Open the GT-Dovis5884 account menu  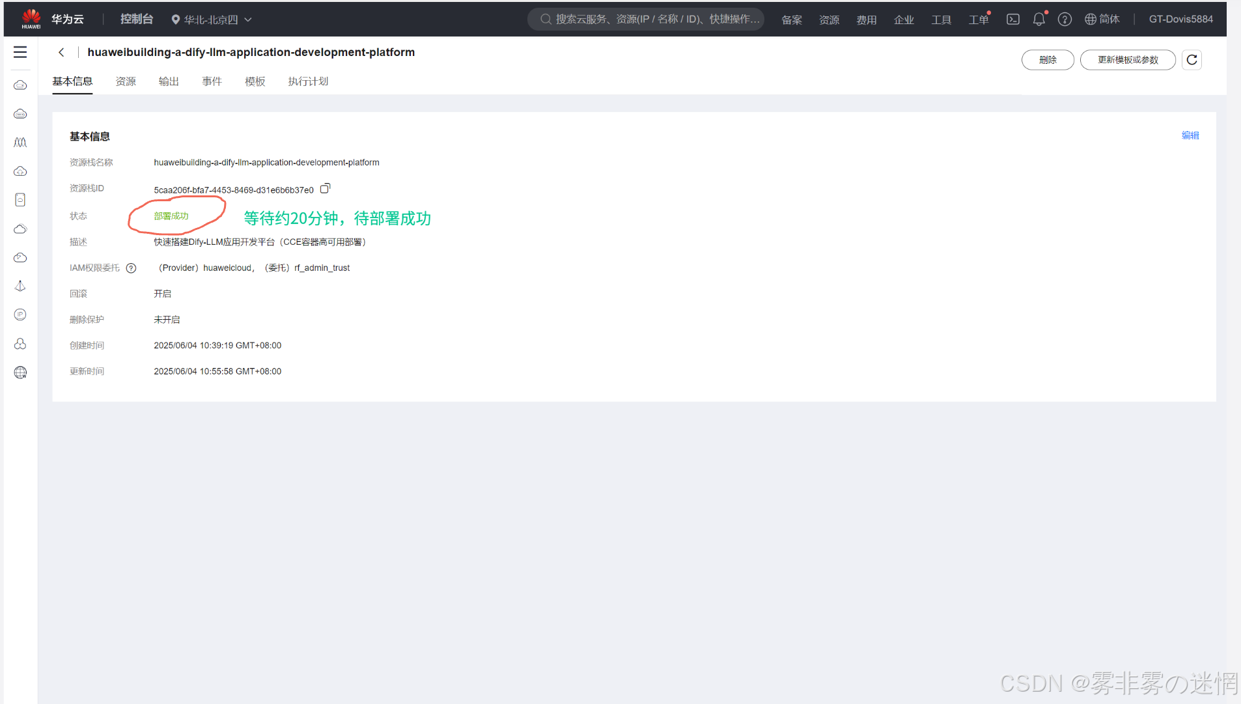(1181, 20)
